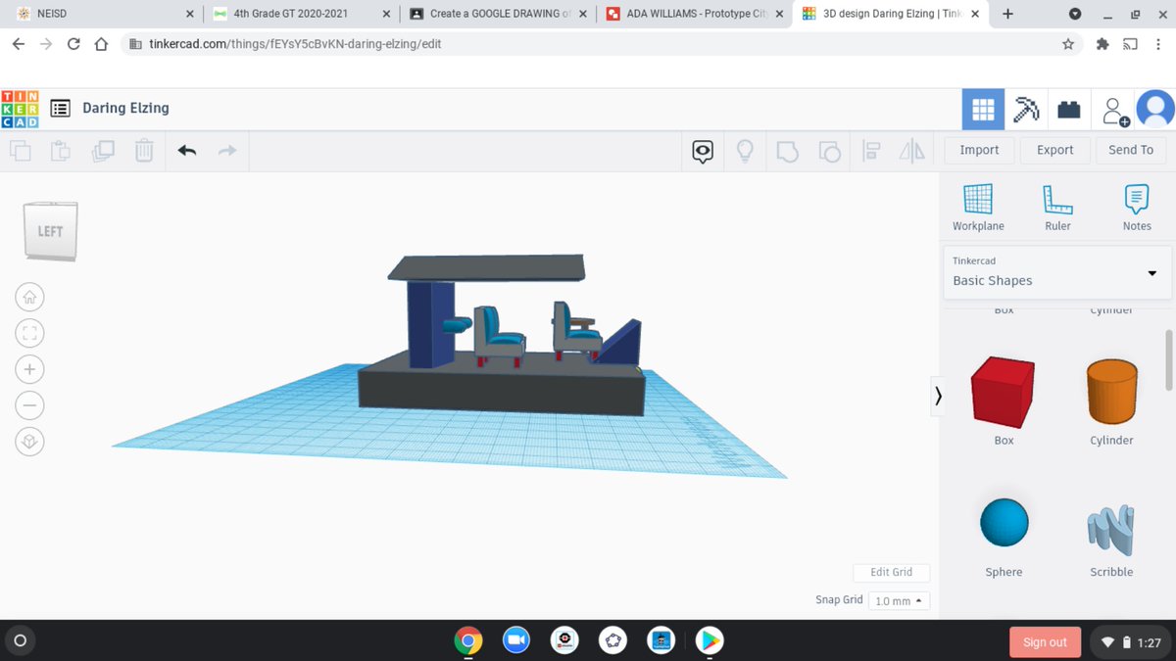The width and height of the screenshot is (1176, 661).
Task: Click the browser home button
Action: pos(101,44)
